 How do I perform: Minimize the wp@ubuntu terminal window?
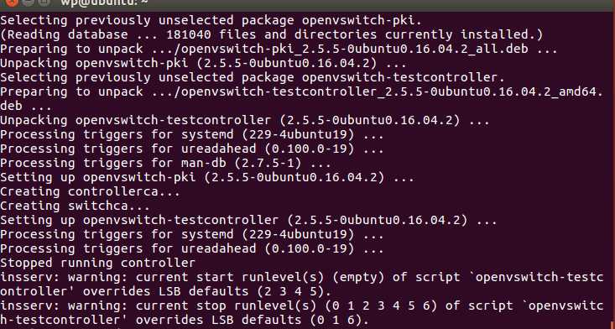click(x=29, y=2)
